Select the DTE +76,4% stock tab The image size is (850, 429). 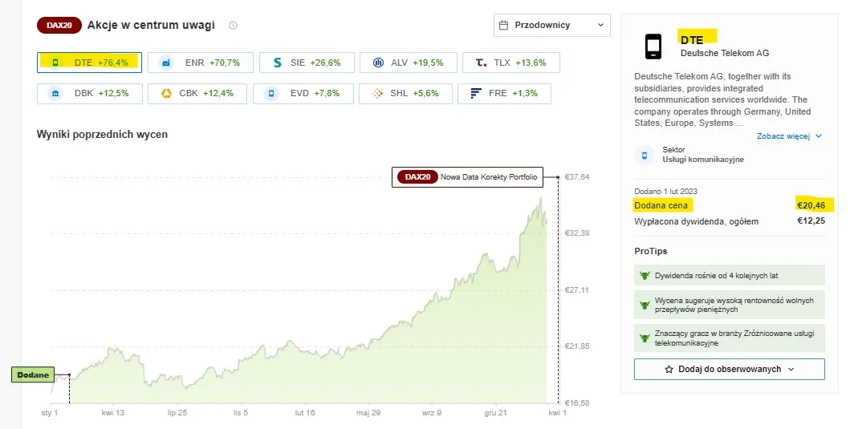click(x=89, y=63)
